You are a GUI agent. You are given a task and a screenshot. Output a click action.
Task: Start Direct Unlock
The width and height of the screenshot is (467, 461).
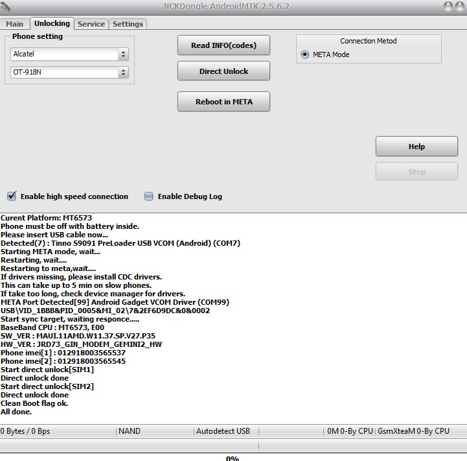[223, 71]
